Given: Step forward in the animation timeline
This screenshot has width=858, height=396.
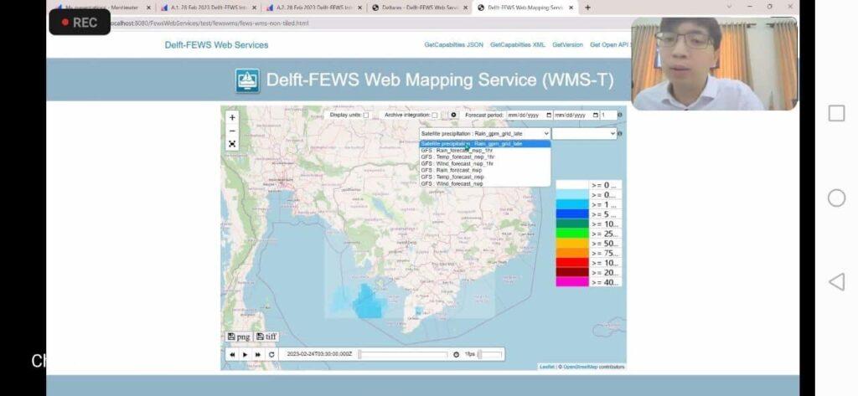Looking at the screenshot, I should 258,354.
